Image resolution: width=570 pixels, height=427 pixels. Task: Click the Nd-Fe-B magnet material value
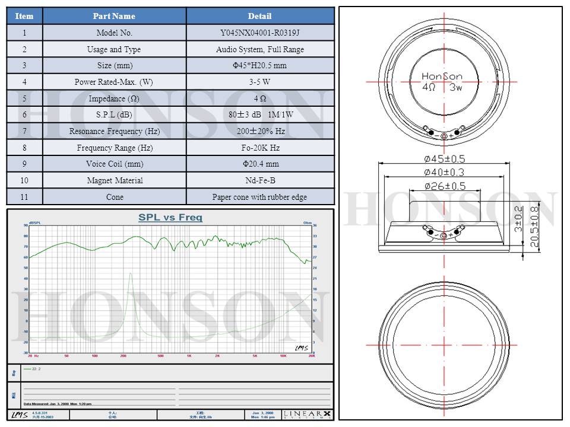pyautogui.click(x=259, y=180)
